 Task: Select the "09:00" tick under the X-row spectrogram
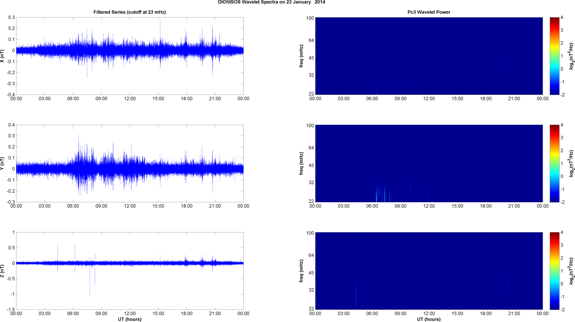[x=400, y=99]
